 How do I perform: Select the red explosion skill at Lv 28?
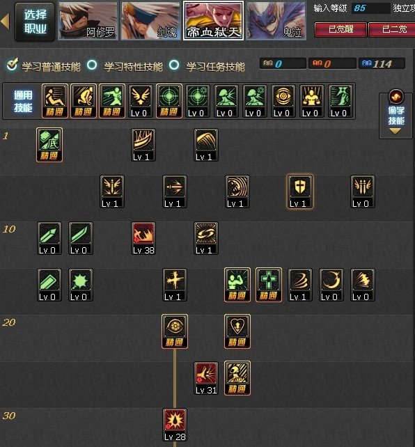click(x=175, y=425)
